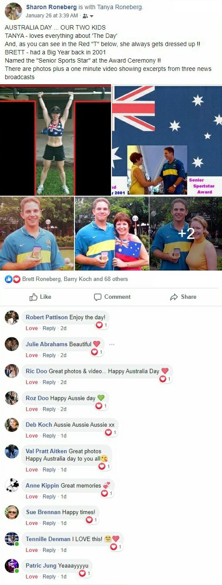Open reactions summary like and heart icons
Viewport: 222px width, 585px height.
click(13, 279)
